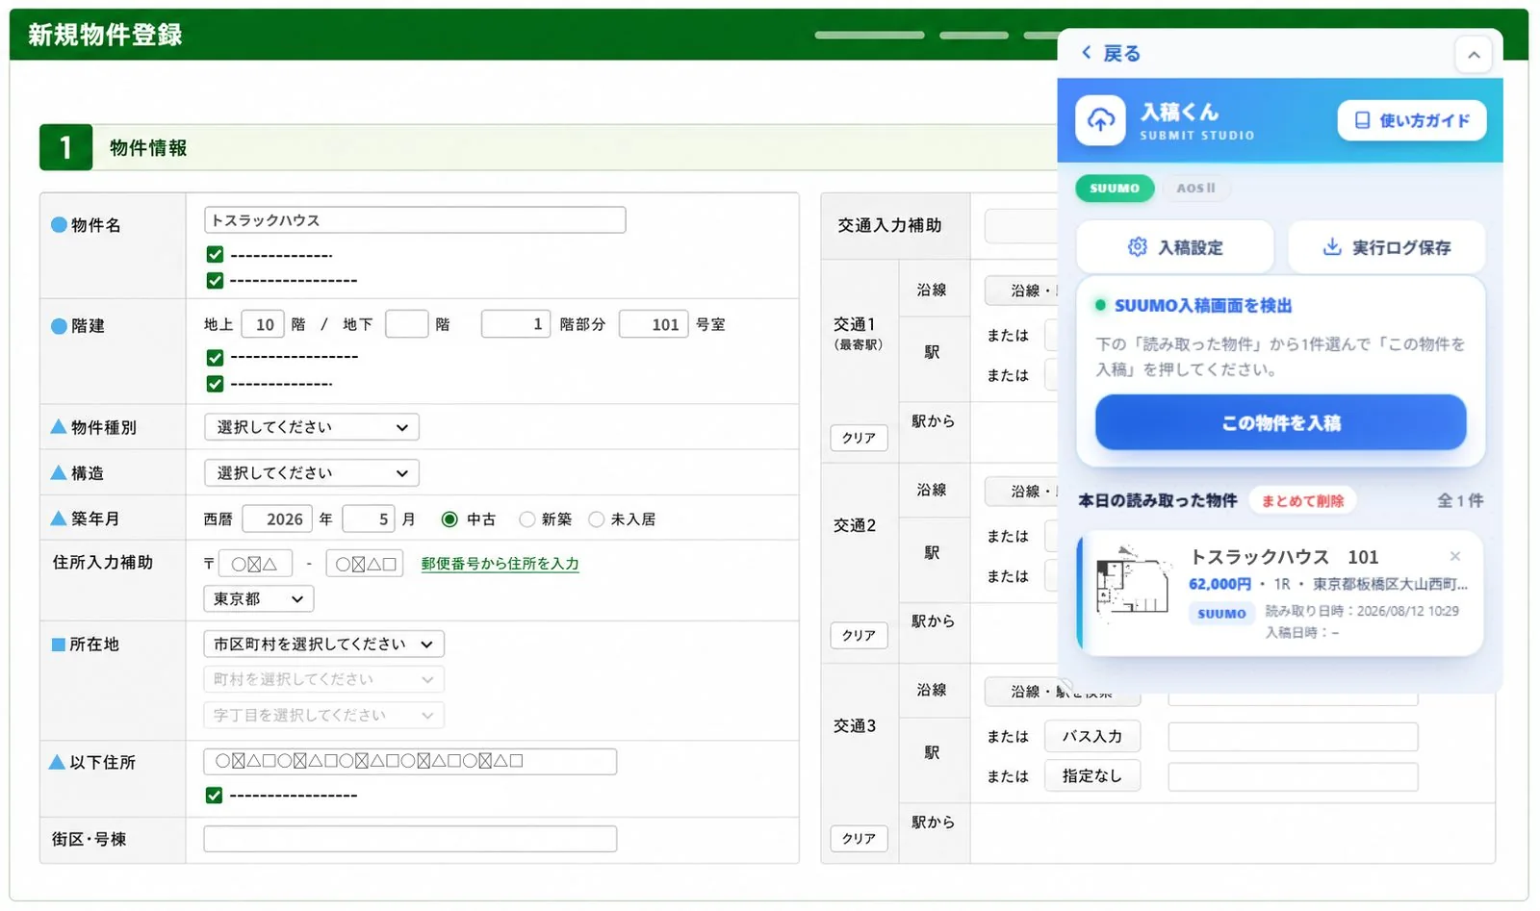Click 郵便番号から住所を入力 link
1540x911 pixels.
[500, 564]
